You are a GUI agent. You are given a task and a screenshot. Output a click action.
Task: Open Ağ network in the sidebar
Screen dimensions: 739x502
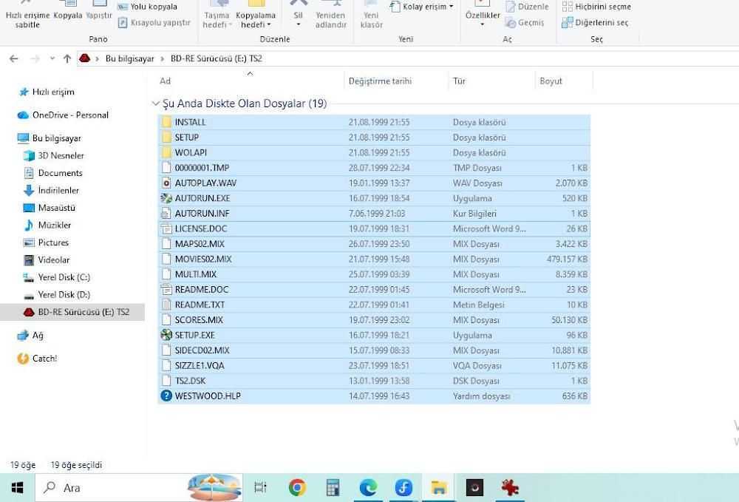[30, 335]
